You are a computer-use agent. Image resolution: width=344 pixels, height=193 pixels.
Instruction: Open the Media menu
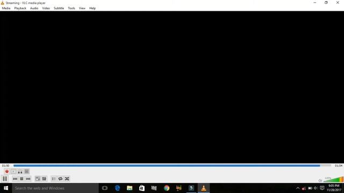click(x=6, y=8)
